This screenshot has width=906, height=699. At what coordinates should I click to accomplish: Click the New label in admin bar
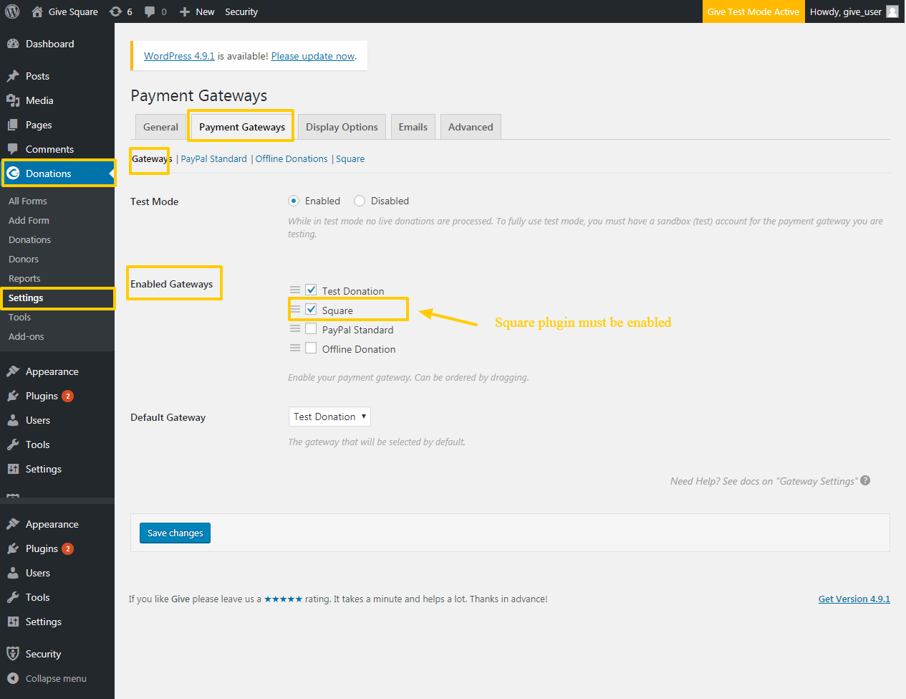[205, 11]
